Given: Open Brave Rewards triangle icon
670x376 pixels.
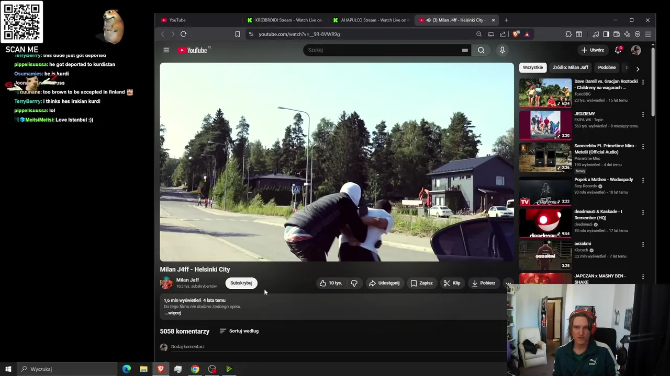Looking at the screenshot, I should [527, 34].
